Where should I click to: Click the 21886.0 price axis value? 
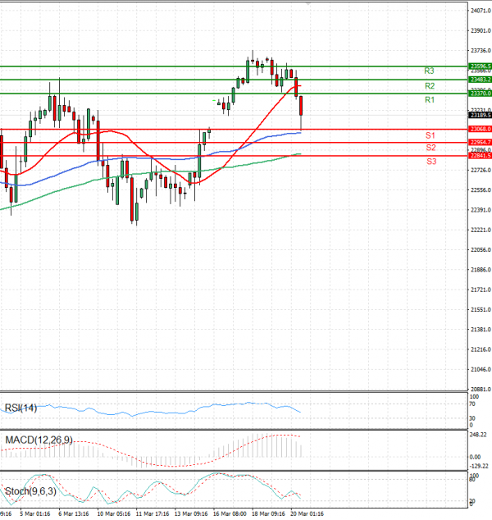(481, 270)
